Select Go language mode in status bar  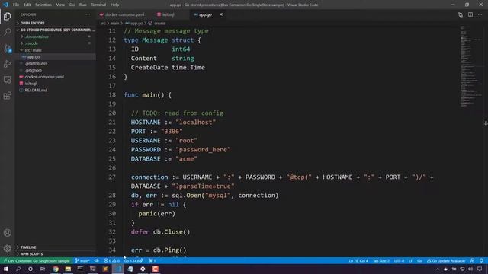[419, 260]
